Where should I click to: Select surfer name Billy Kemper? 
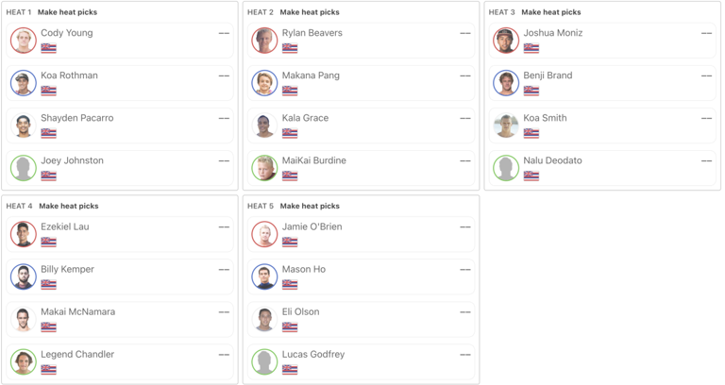[x=67, y=270]
